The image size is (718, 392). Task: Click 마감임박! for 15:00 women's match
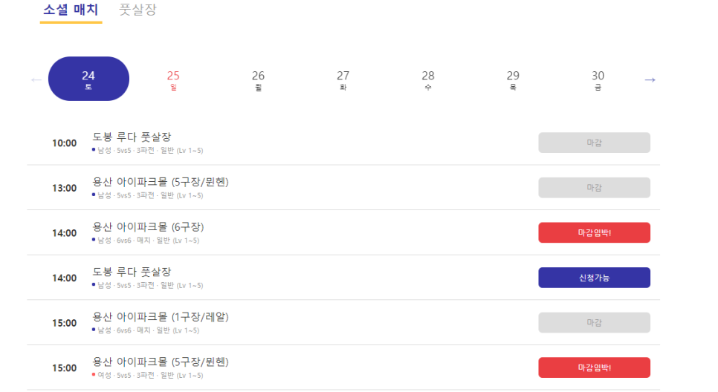[x=595, y=367]
